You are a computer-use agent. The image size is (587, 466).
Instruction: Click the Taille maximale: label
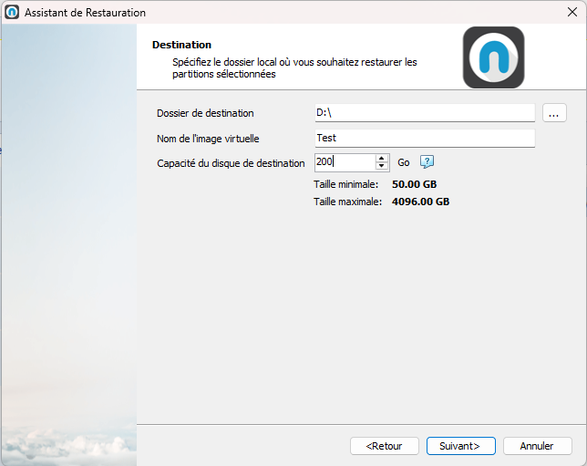coord(347,202)
